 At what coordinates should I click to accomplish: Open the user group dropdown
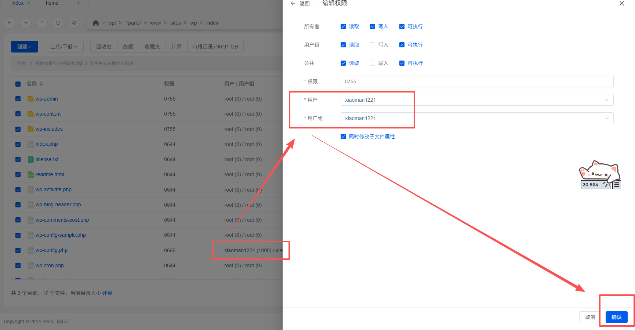pos(476,118)
